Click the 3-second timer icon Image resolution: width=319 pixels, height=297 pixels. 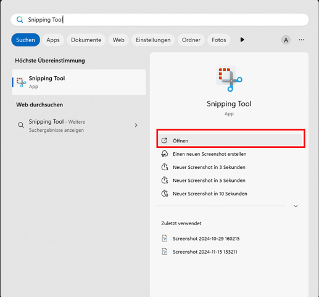coord(165,167)
